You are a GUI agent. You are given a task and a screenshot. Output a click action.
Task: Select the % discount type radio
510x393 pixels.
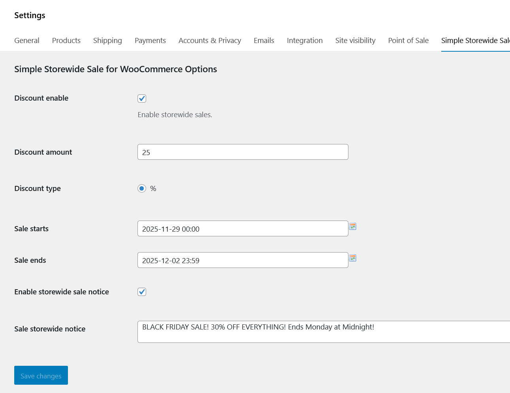pyautogui.click(x=142, y=189)
